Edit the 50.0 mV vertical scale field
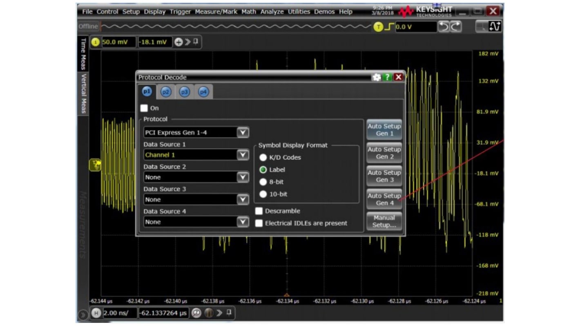 [x=118, y=42]
